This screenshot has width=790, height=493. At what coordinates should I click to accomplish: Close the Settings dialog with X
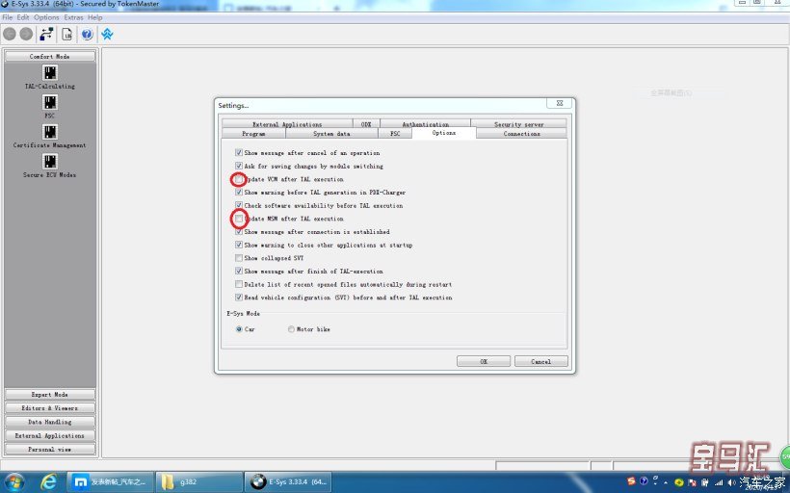[559, 103]
